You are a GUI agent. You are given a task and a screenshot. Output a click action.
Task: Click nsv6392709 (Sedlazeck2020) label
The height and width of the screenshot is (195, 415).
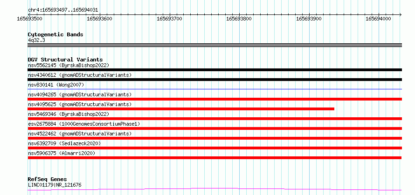(x=64, y=143)
